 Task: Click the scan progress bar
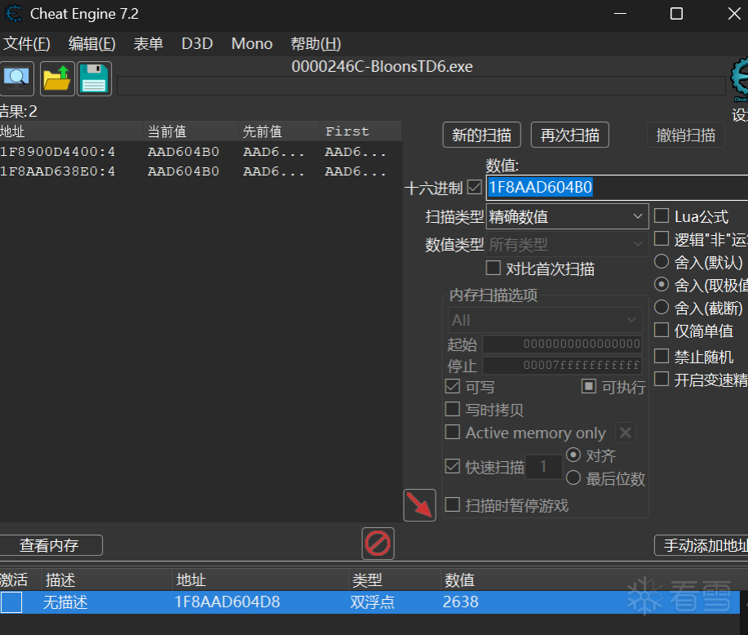421,87
